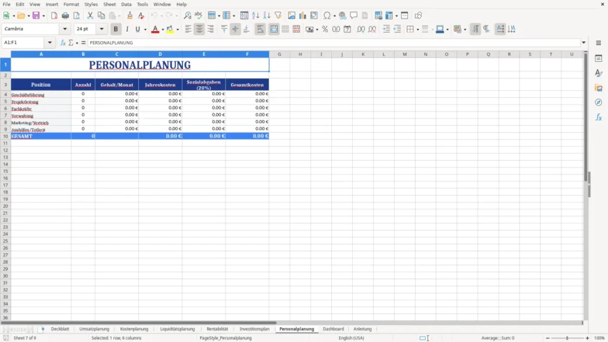
Task: Click the Clone Formatting paintbrush icon
Action: tap(130, 15)
